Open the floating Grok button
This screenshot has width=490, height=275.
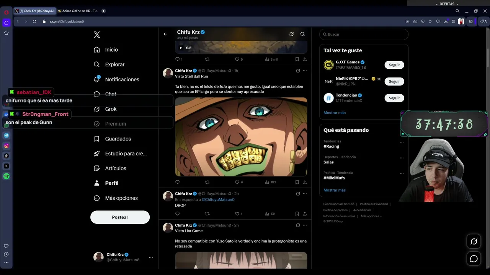point(474,241)
